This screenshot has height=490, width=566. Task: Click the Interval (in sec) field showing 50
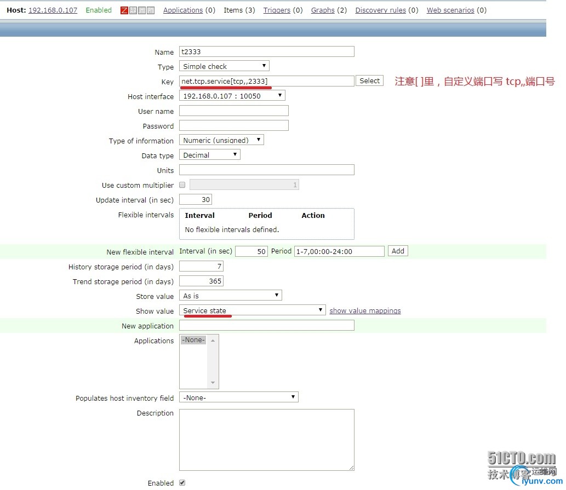pyautogui.click(x=251, y=251)
